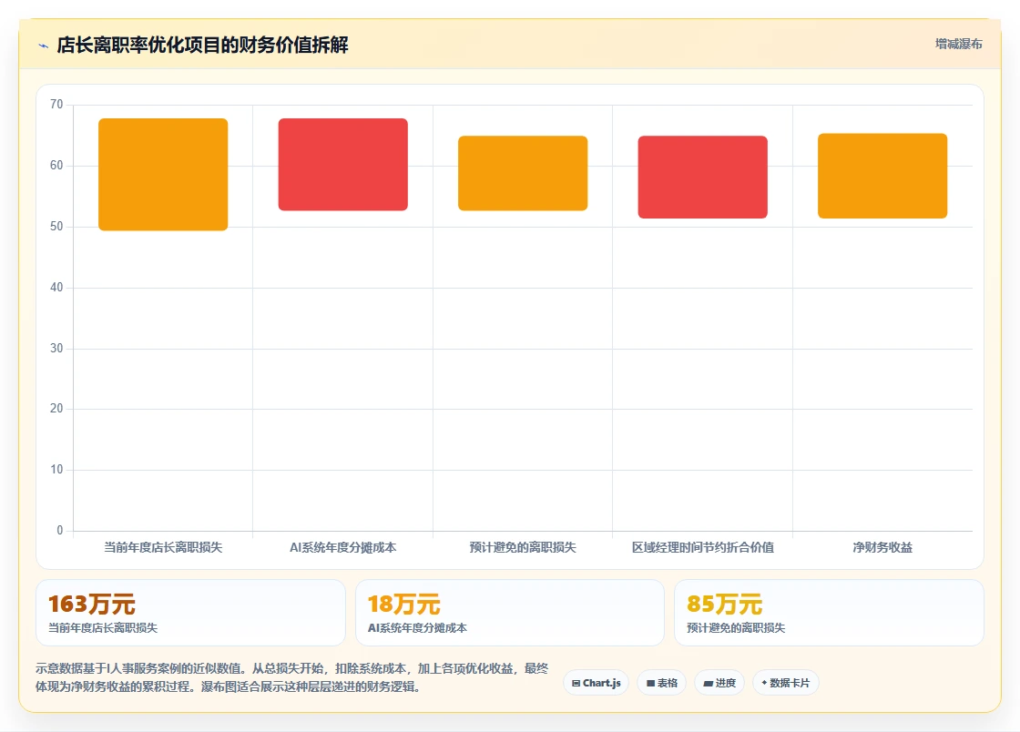Click the red 区域经理时间节约折合价值 bar
Viewport: 1020px width, 732px height.
click(702, 177)
